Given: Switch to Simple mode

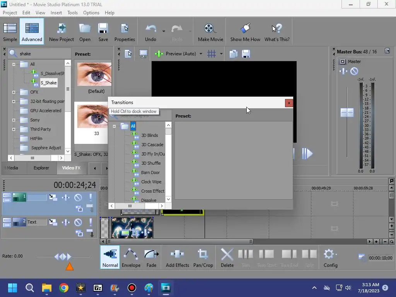Looking at the screenshot, I should click(x=10, y=32).
